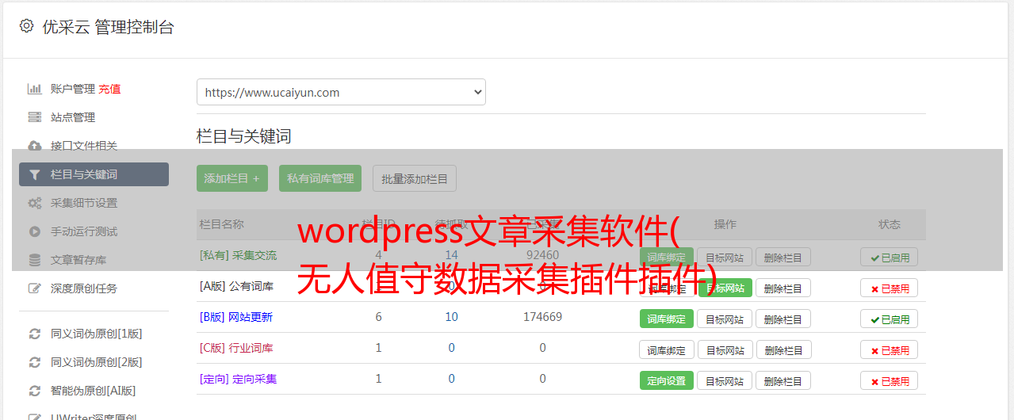Click the server icon for 站点管理
1014x420 pixels.
pyautogui.click(x=34, y=117)
